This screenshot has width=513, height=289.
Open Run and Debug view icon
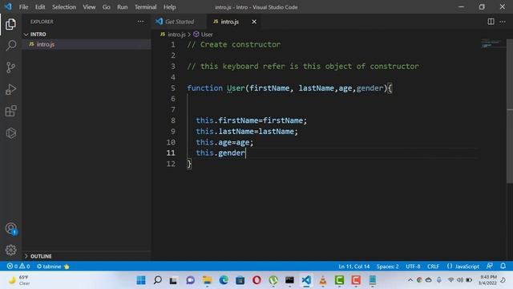tap(10, 89)
